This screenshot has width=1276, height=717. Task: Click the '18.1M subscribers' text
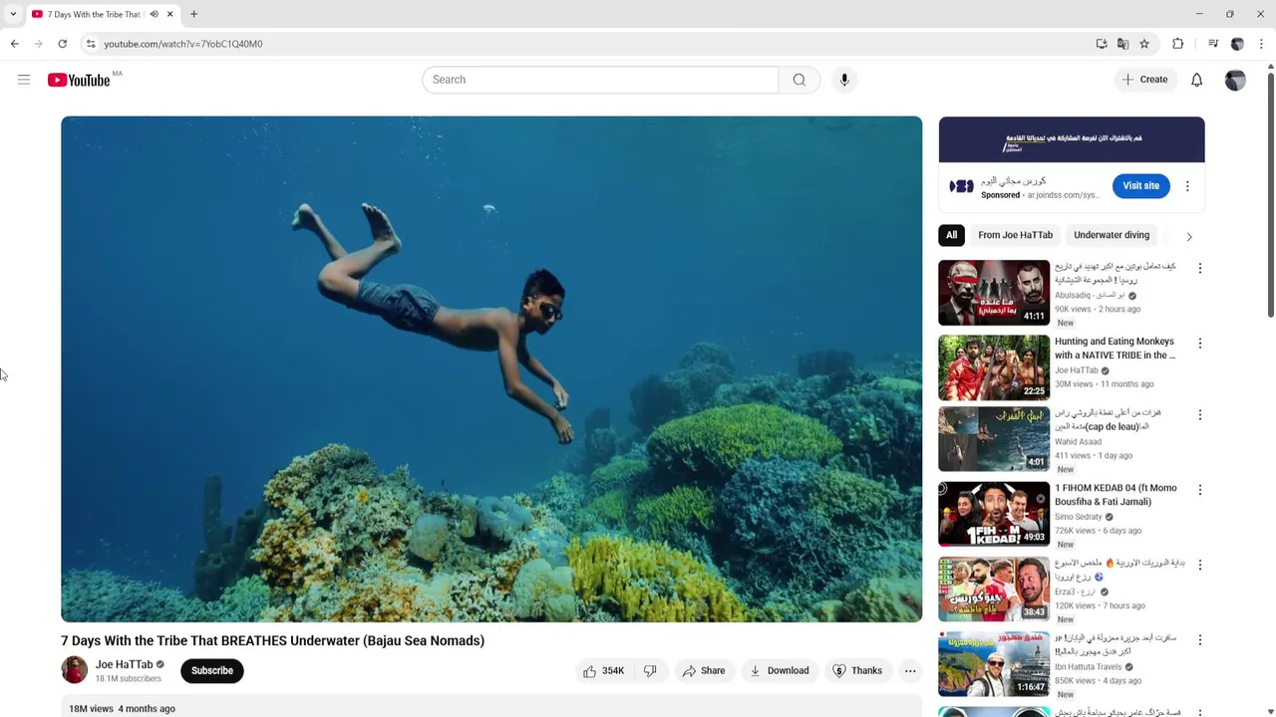pos(128,679)
